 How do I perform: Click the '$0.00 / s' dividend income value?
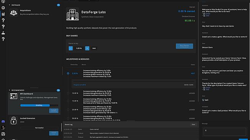point(190,21)
